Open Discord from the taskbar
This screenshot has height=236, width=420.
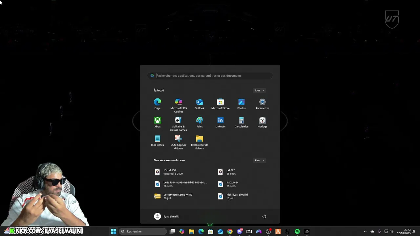point(240,231)
